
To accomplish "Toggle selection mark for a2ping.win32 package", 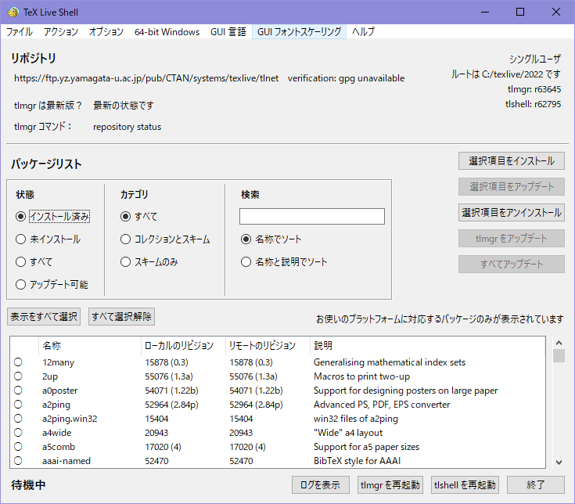I will (18, 419).
